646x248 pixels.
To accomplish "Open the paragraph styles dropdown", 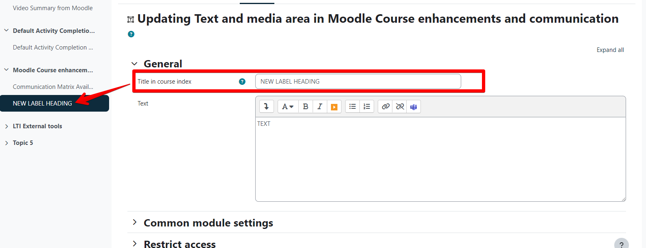I will tap(288, 106).
